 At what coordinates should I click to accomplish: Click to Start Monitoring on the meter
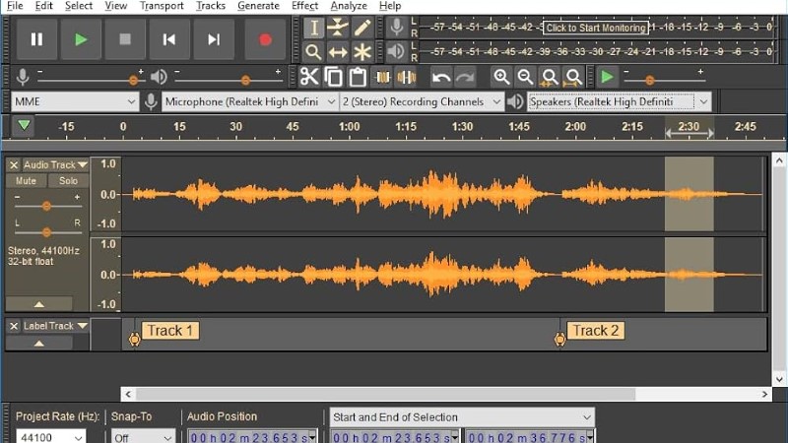(x=596, y=28)
